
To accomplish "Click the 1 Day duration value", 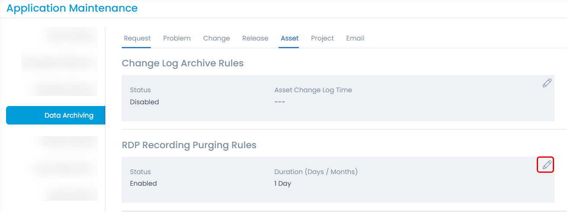I will (283, 184).
